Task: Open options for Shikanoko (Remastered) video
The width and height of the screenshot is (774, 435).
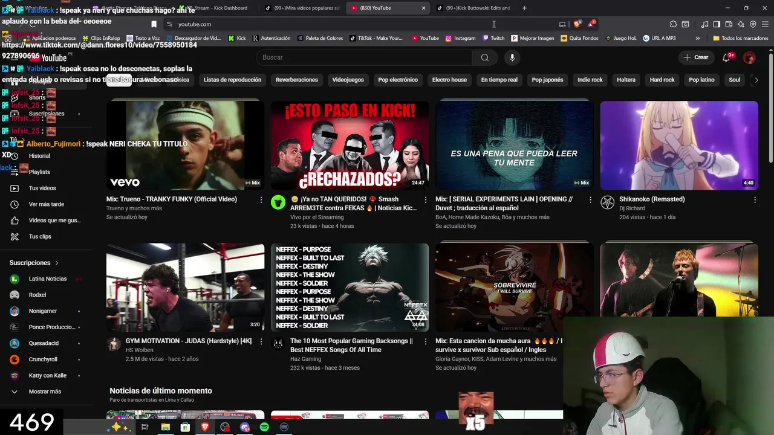Action: point(755,200)
